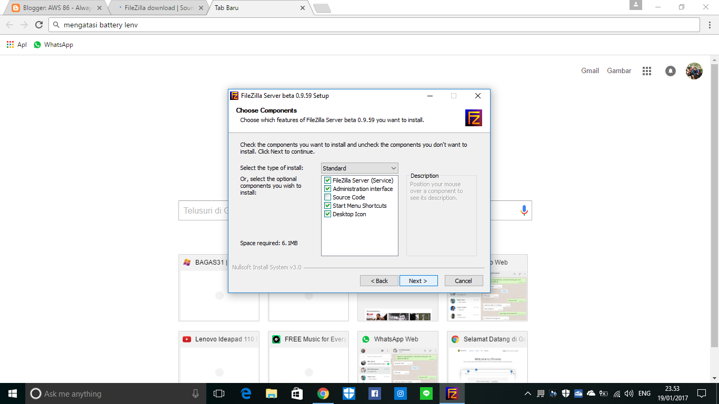
Task: Open Windows Defender from taskbar
Action: click(x=349, y=393)
